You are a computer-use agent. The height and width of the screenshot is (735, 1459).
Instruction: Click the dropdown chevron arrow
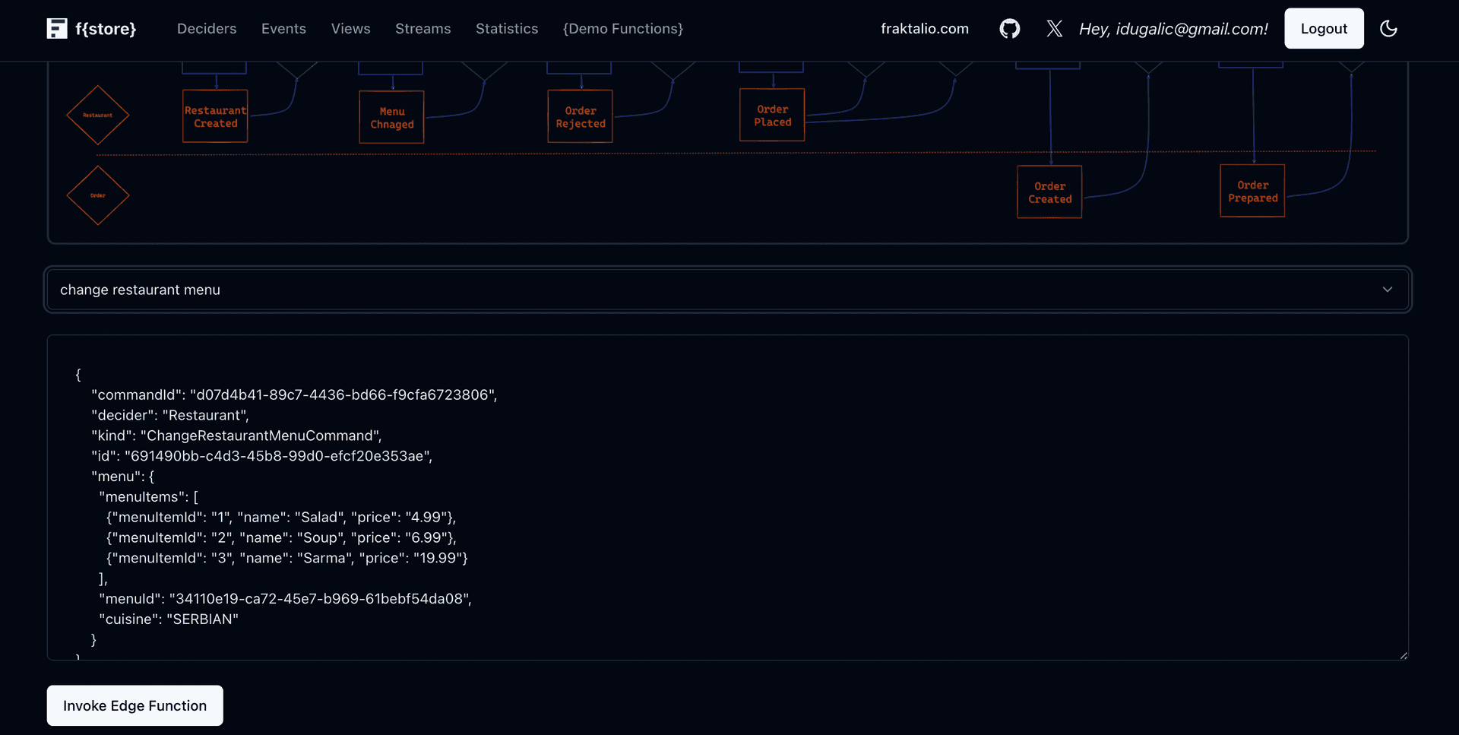1387,290
